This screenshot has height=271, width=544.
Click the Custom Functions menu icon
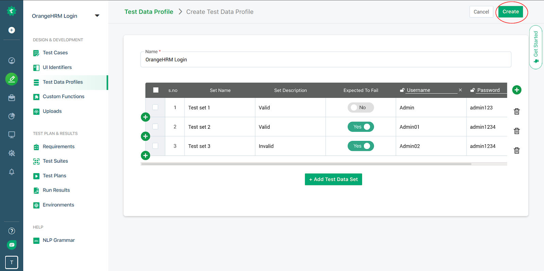coord(36,97)
